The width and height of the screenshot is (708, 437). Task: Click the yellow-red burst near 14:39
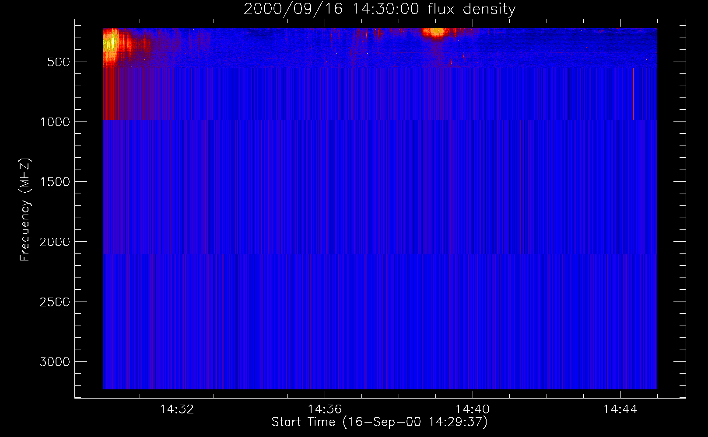click(x=436, y=32)
